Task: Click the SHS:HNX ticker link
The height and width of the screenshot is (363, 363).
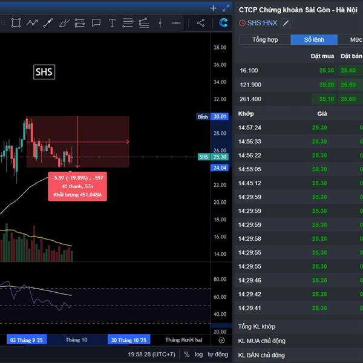Action: point(262,23)
